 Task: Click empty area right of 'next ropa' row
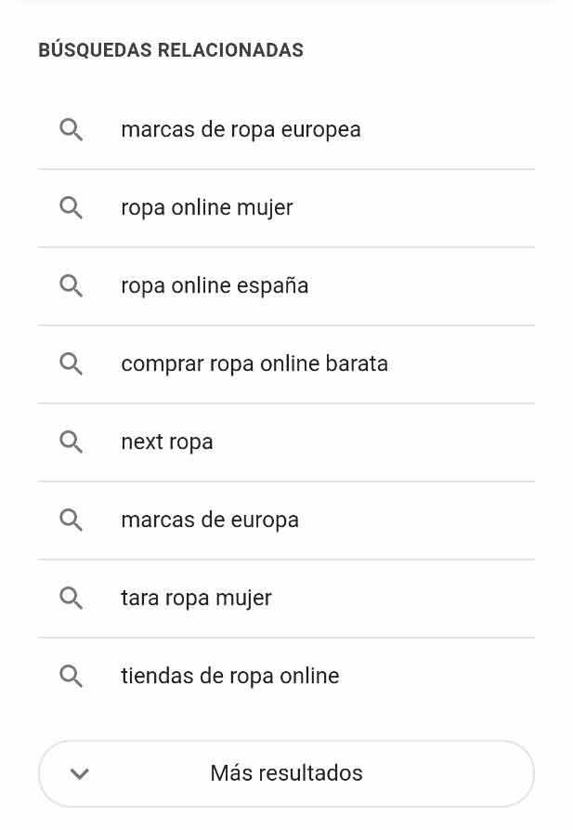point(390,442)
